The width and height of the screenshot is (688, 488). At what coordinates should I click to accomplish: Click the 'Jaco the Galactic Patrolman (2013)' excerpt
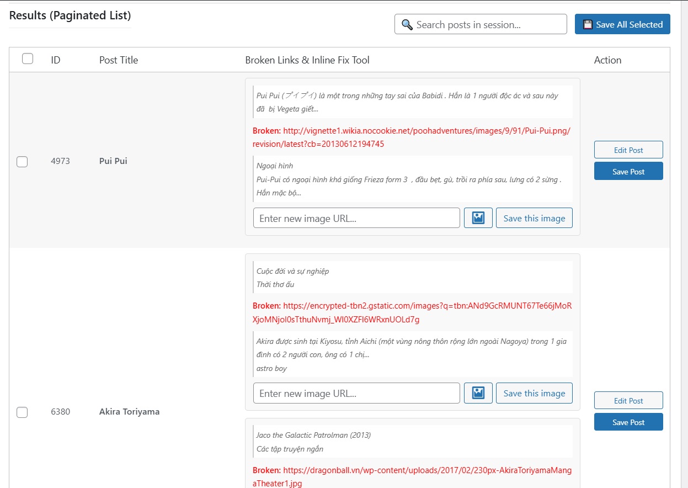(x=313, y=435)
